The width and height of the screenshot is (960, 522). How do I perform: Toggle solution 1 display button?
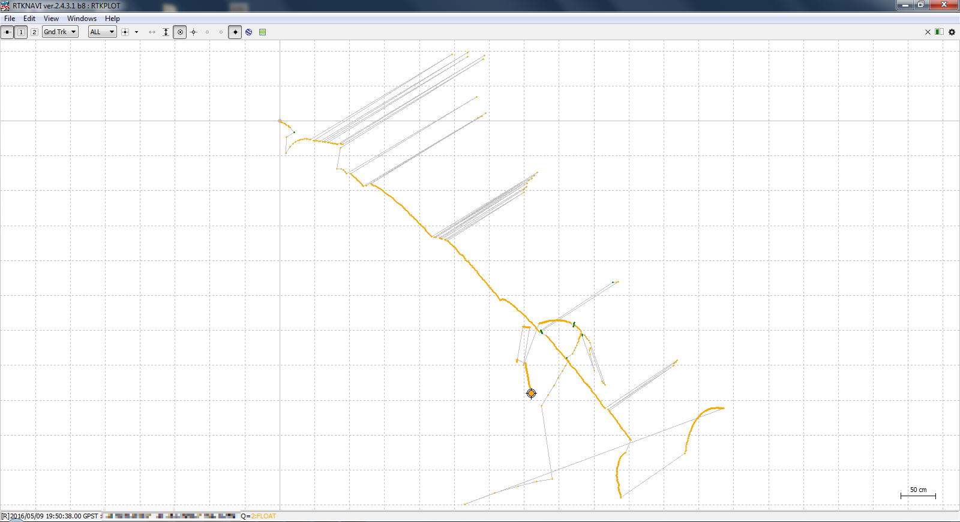point(21,32)
